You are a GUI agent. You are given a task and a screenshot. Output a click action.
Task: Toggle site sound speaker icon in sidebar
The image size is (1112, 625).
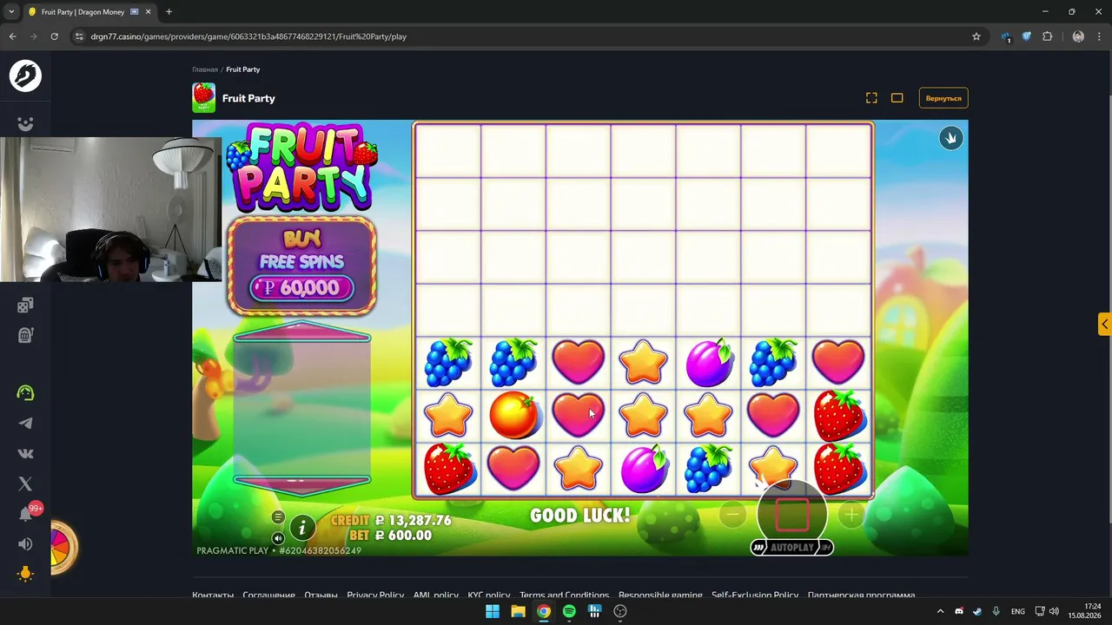point(25,544)
